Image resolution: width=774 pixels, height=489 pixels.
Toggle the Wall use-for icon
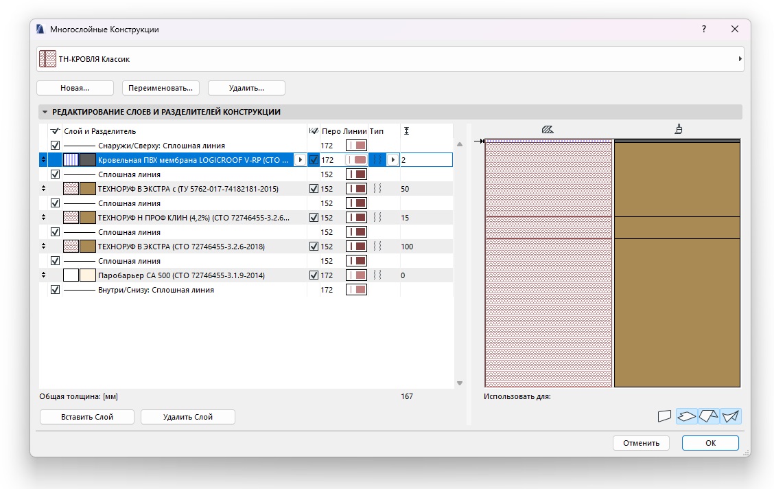pos(664,416)
